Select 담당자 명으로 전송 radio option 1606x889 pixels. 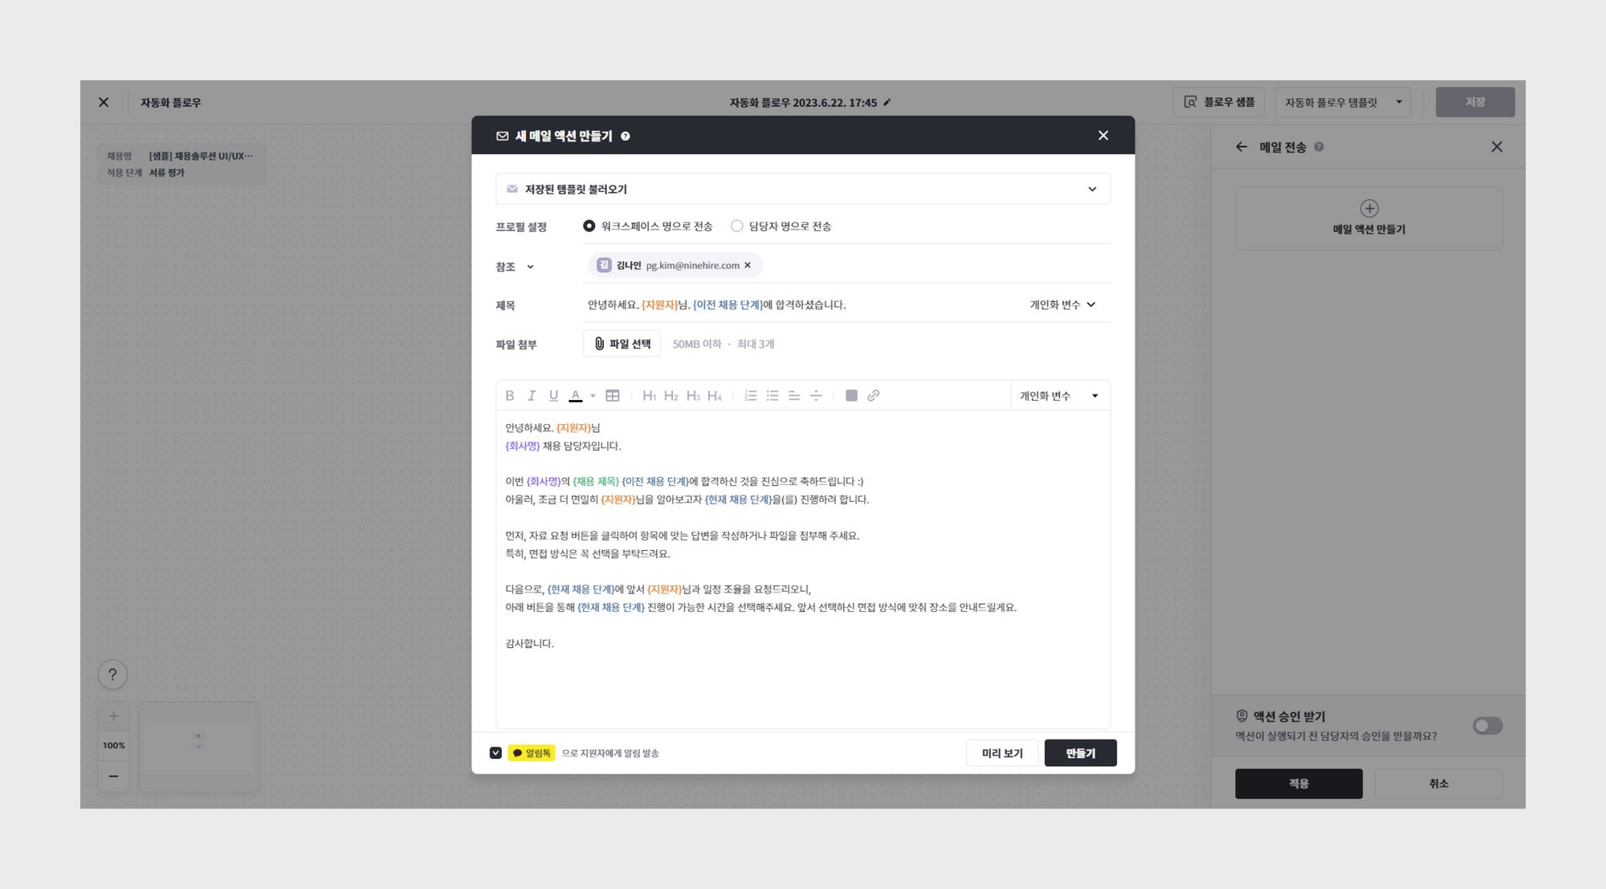click(736, 226)
